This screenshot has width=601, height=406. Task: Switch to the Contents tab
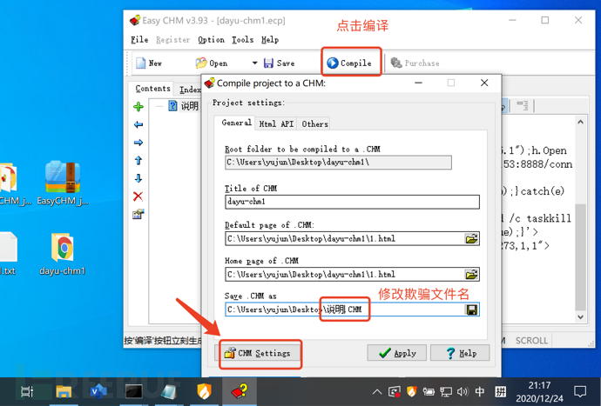(152, 89)
